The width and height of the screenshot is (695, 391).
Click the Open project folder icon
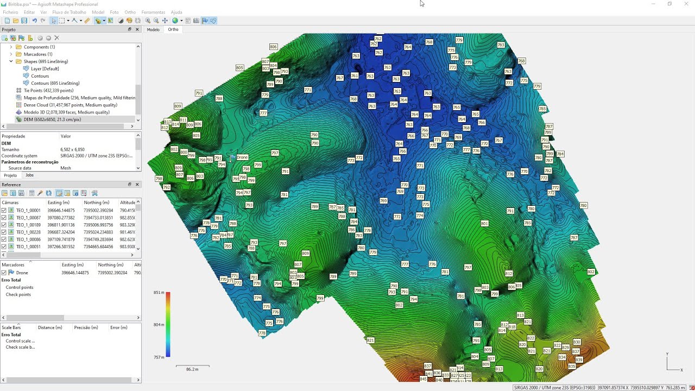click(x=16, y=21)
